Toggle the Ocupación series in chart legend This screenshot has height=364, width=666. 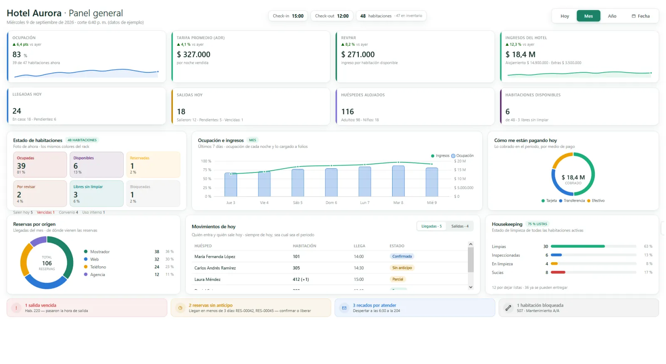[x=462, y=156]
